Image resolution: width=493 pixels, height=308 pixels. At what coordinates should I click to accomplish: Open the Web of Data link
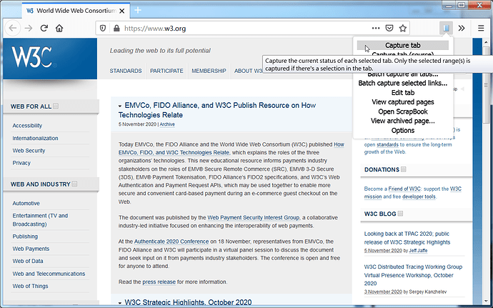28,261
